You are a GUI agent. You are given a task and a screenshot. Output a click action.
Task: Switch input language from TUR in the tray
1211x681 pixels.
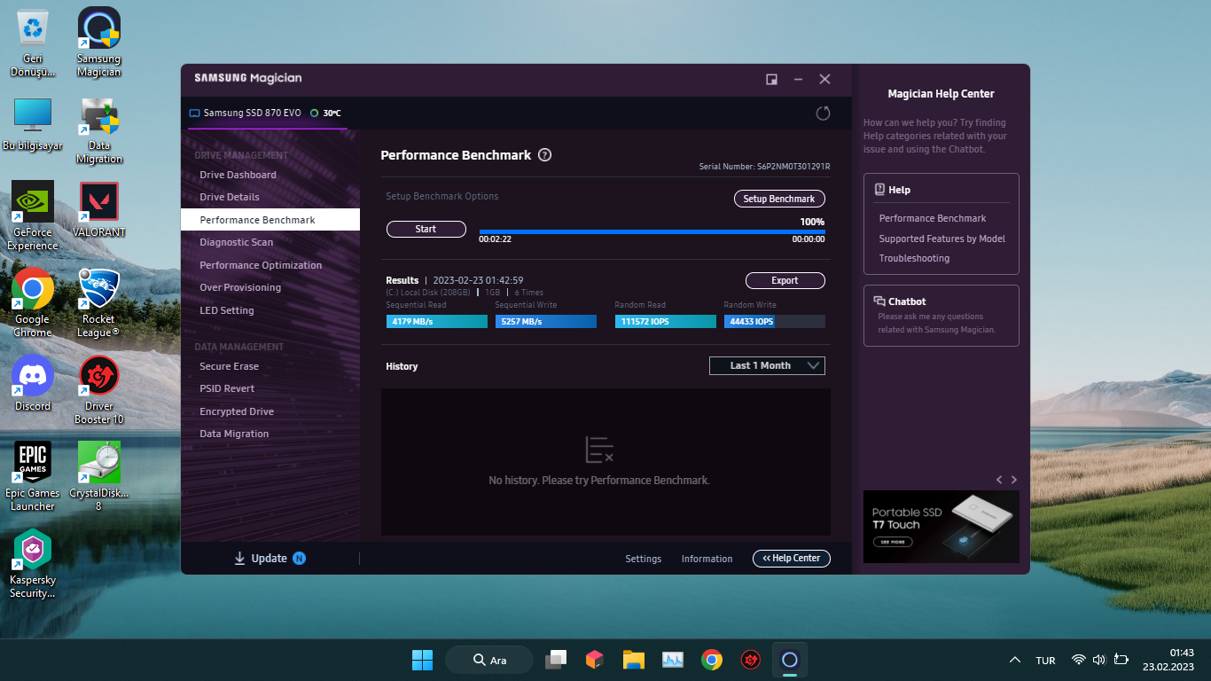tap(1045, 661)
